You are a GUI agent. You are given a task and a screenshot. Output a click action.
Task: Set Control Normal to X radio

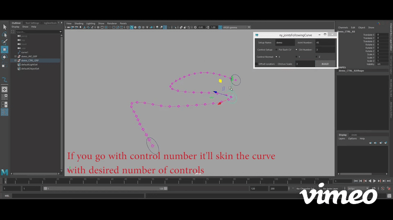click(277, 57)
